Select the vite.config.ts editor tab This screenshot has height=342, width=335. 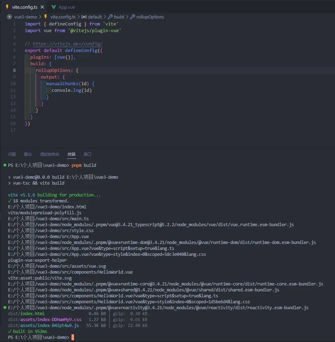coord(25,7)
